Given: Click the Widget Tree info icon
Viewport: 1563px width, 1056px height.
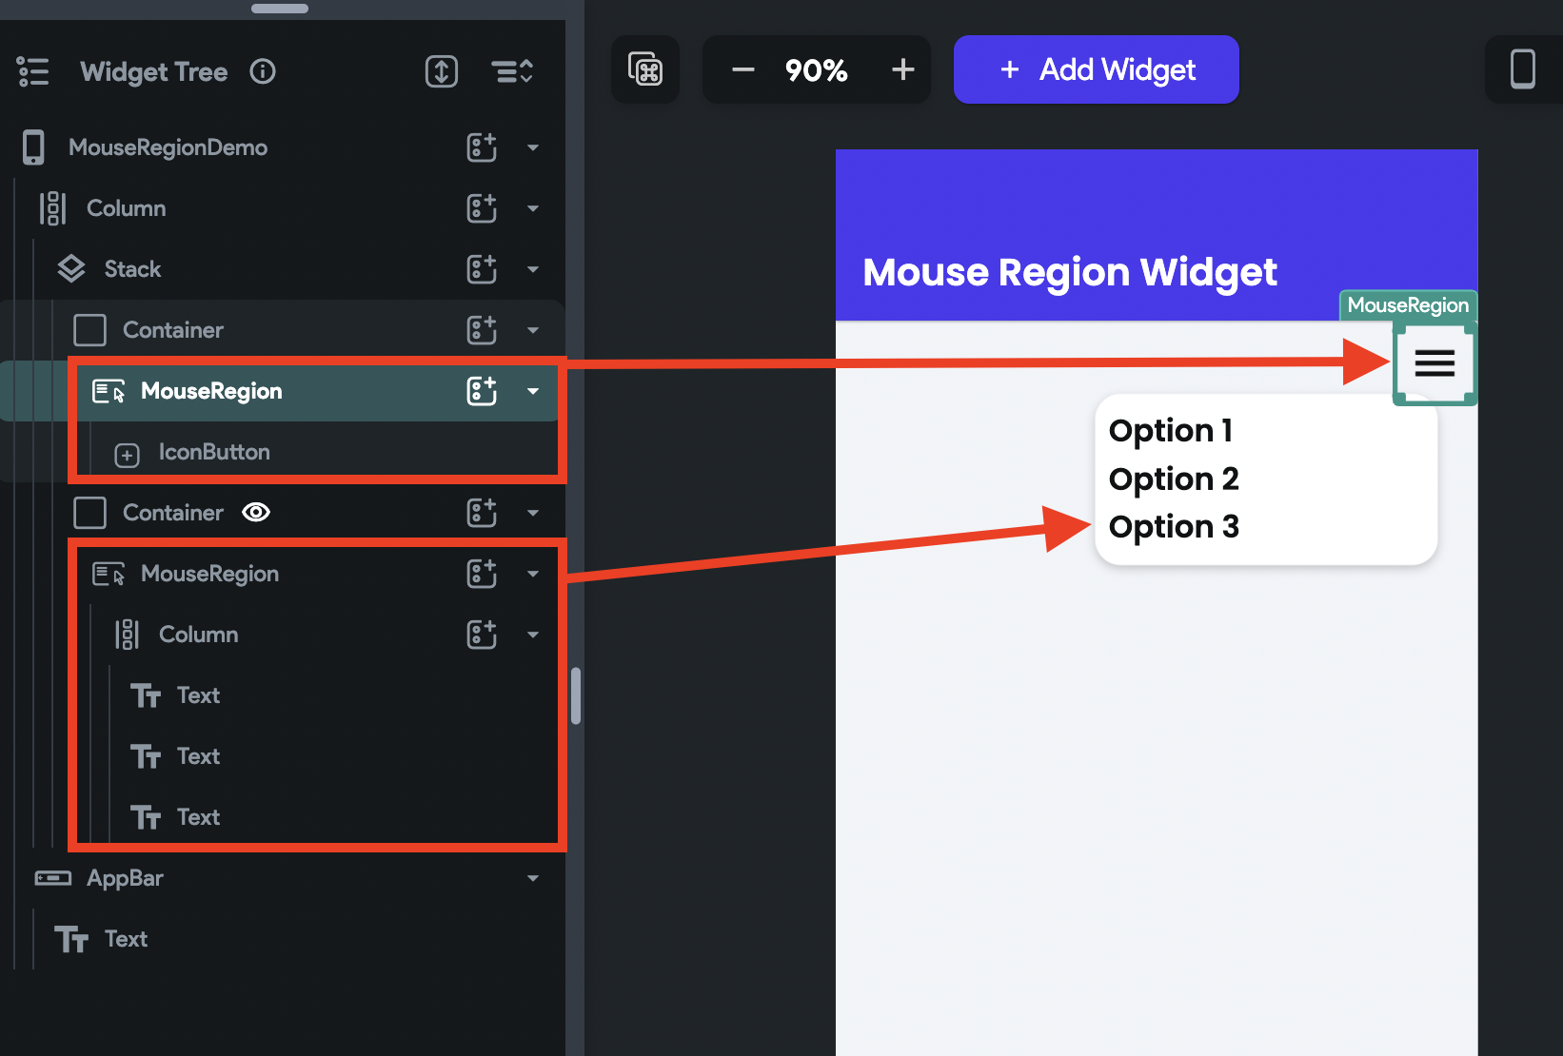Looking at the screenshot, I should coord(263,71).
